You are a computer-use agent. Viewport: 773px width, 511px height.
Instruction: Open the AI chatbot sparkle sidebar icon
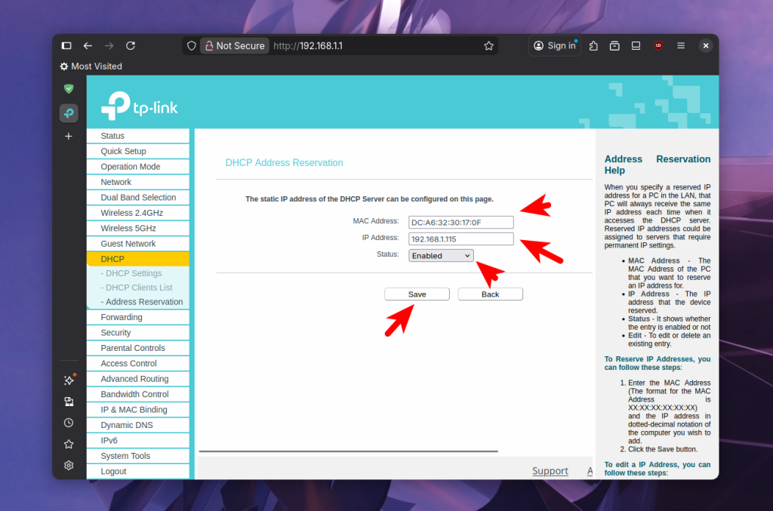pos(69,380)
